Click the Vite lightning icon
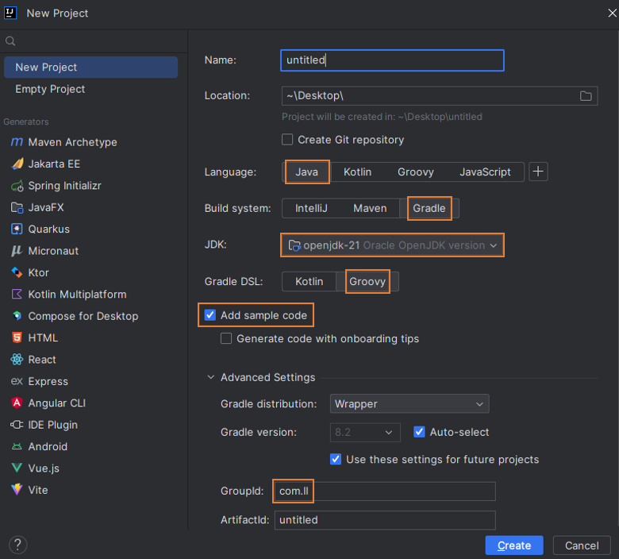 pos(17,490)
